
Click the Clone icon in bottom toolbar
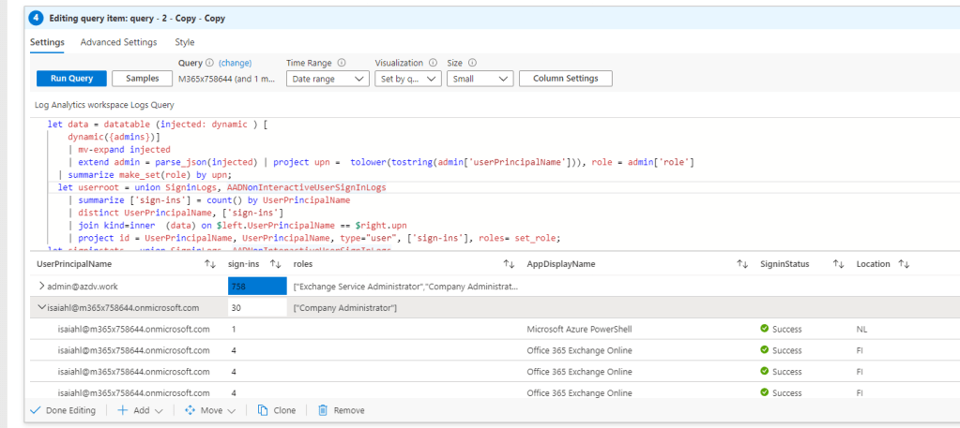[x=263, y=410]
